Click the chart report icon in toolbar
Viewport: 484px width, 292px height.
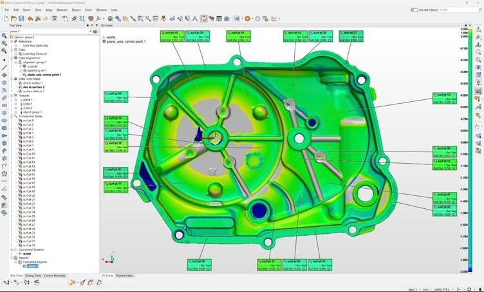tap(274, 19)
